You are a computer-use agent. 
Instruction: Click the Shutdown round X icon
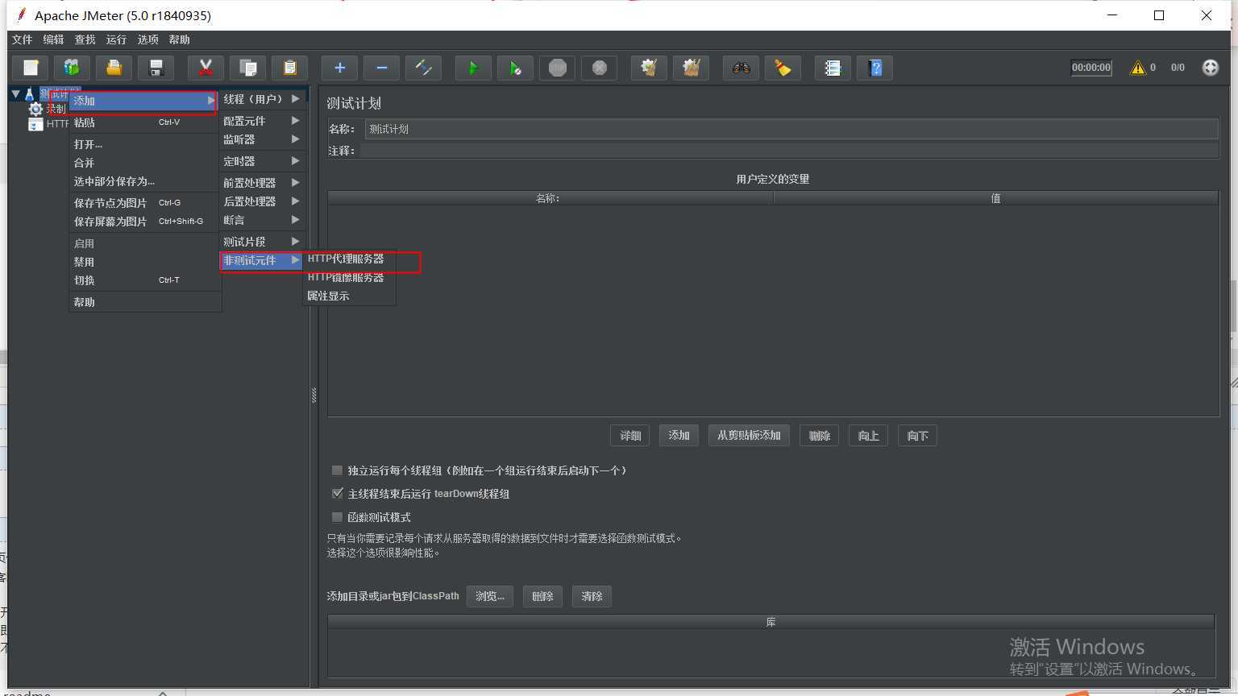tap(599, 68)
